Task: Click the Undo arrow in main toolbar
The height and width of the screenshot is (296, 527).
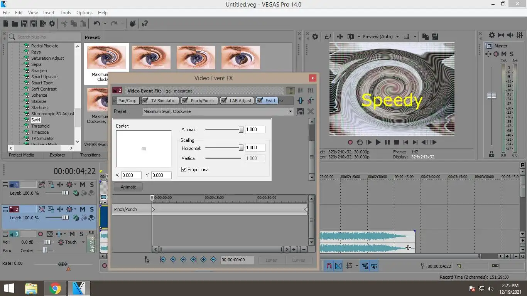Action: click(97, 24)
